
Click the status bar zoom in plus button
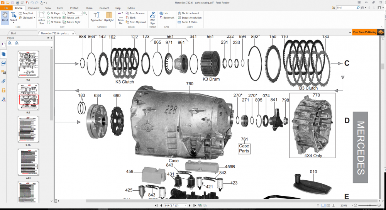(x=379, y=205)
